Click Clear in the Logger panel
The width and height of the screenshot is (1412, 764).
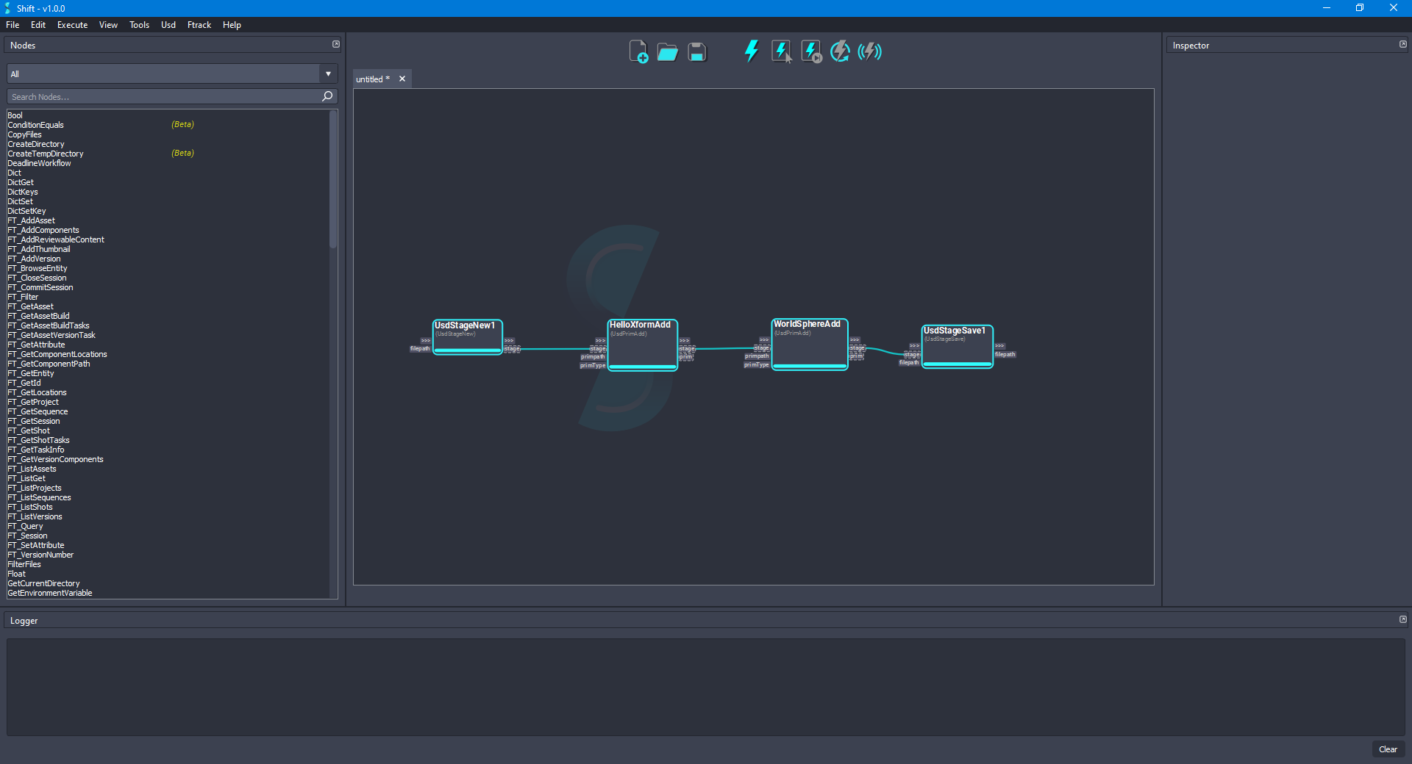[1388, 749]
